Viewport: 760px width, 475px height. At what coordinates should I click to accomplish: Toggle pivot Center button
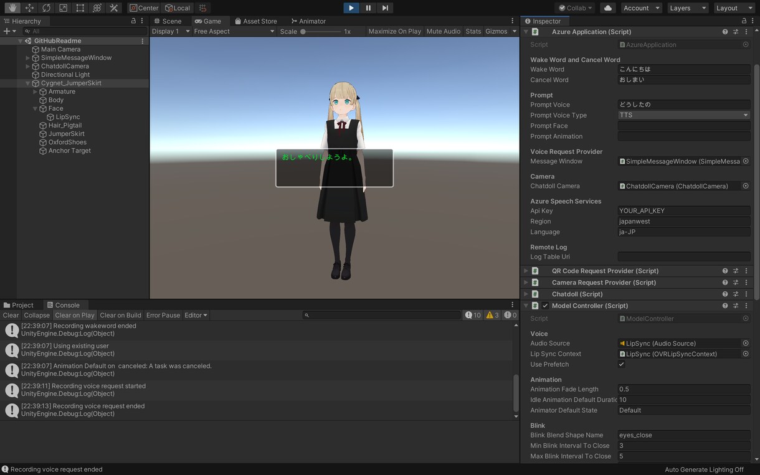pos(144,8)
